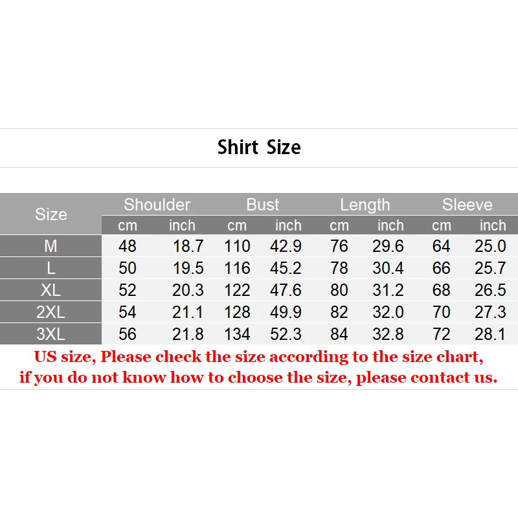Screen dimensions: 518x518
Task: Select the 2XL size row label
Action: coord(51,312)
